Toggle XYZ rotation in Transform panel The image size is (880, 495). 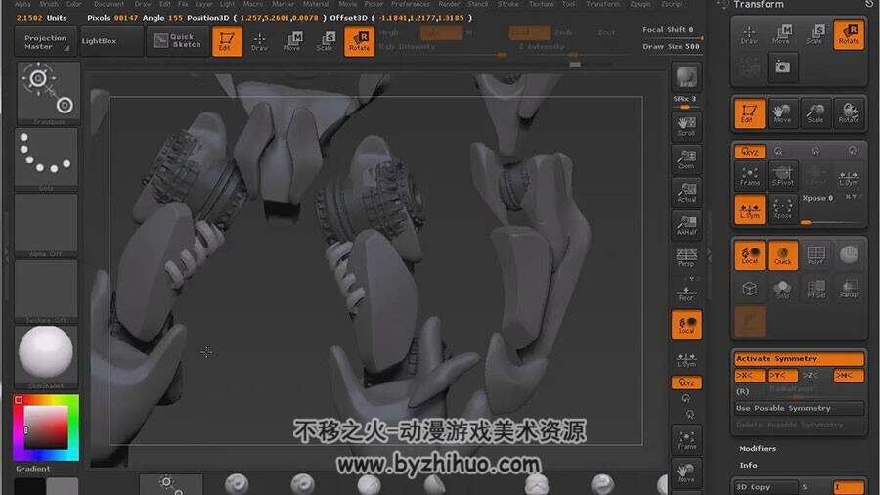749,152
